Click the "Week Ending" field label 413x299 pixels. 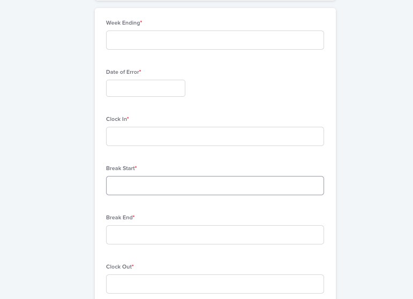(123, 23)
